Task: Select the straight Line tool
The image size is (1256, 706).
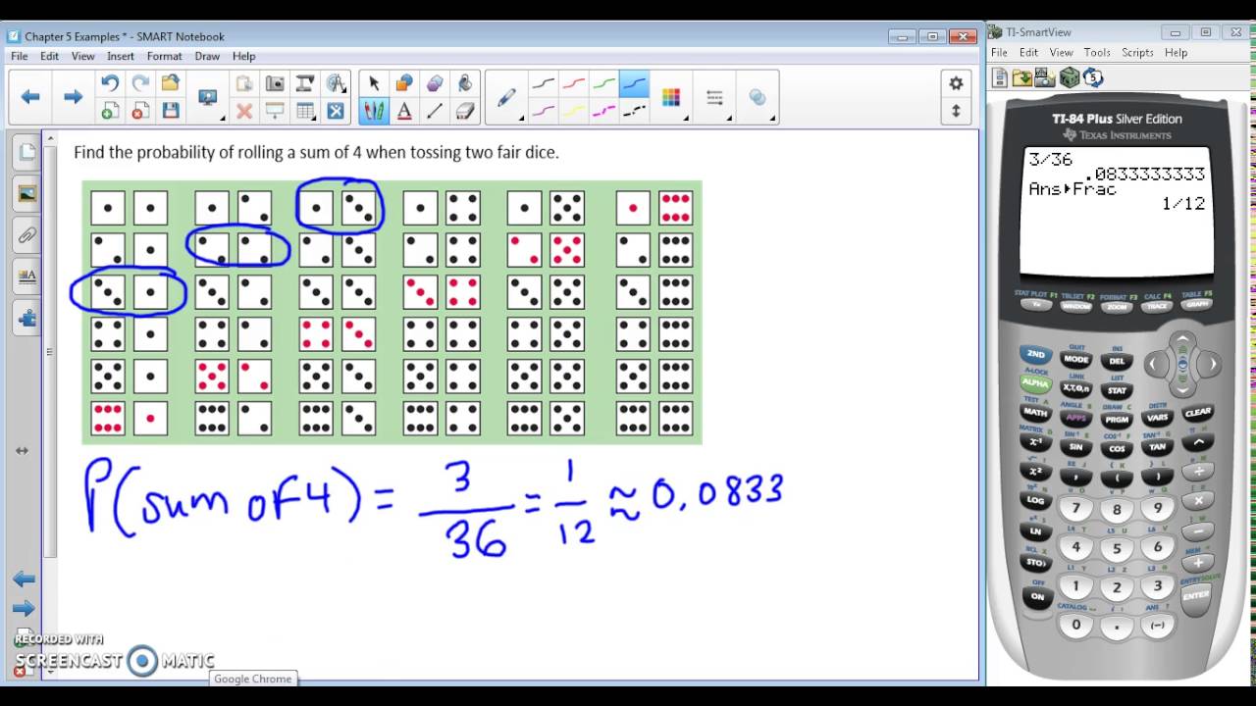Action: (435, 111)
